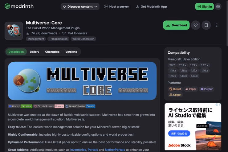Open the Inventories addon link
The width and height of the screenshot is (228, 152).
pos(78,150)
